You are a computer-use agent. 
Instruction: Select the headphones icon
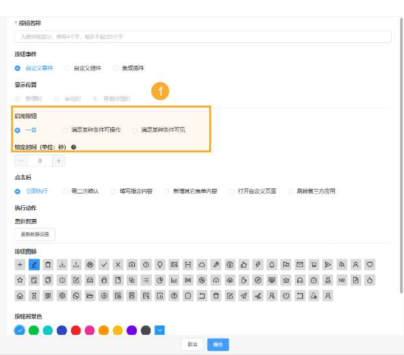[300, 280]
